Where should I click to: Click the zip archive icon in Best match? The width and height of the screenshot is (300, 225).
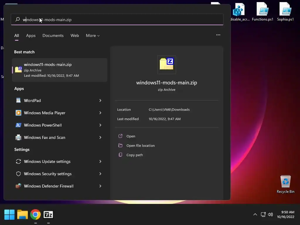click(18, 69)
